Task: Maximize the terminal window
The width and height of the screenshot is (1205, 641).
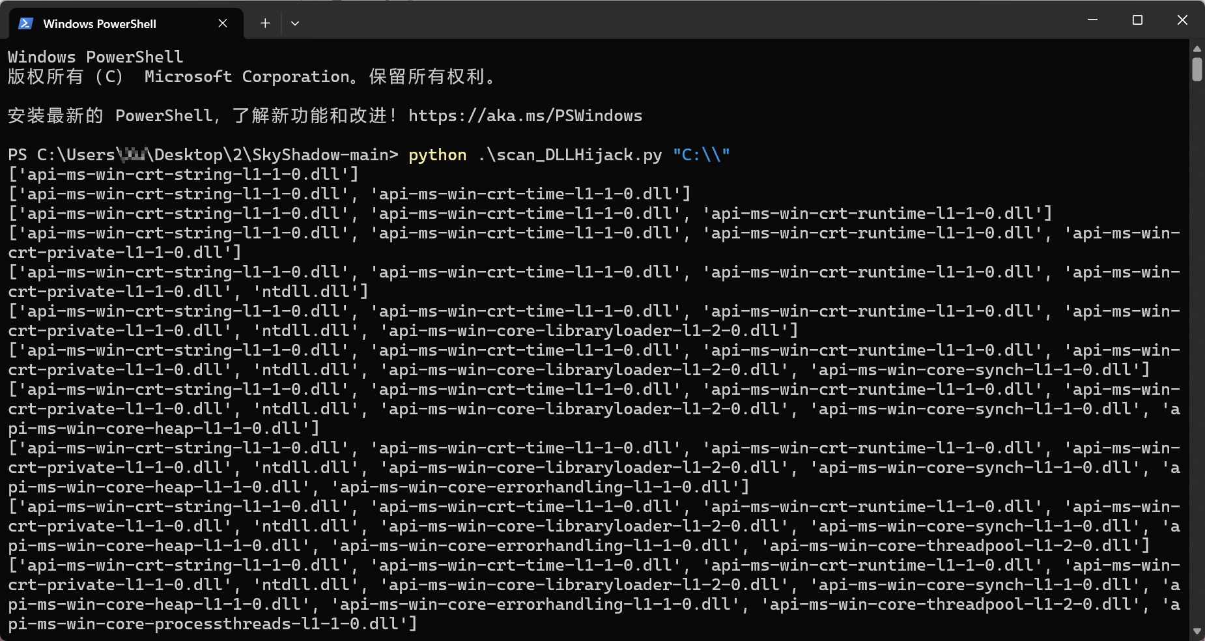Action: click(x=1137, y=20)
